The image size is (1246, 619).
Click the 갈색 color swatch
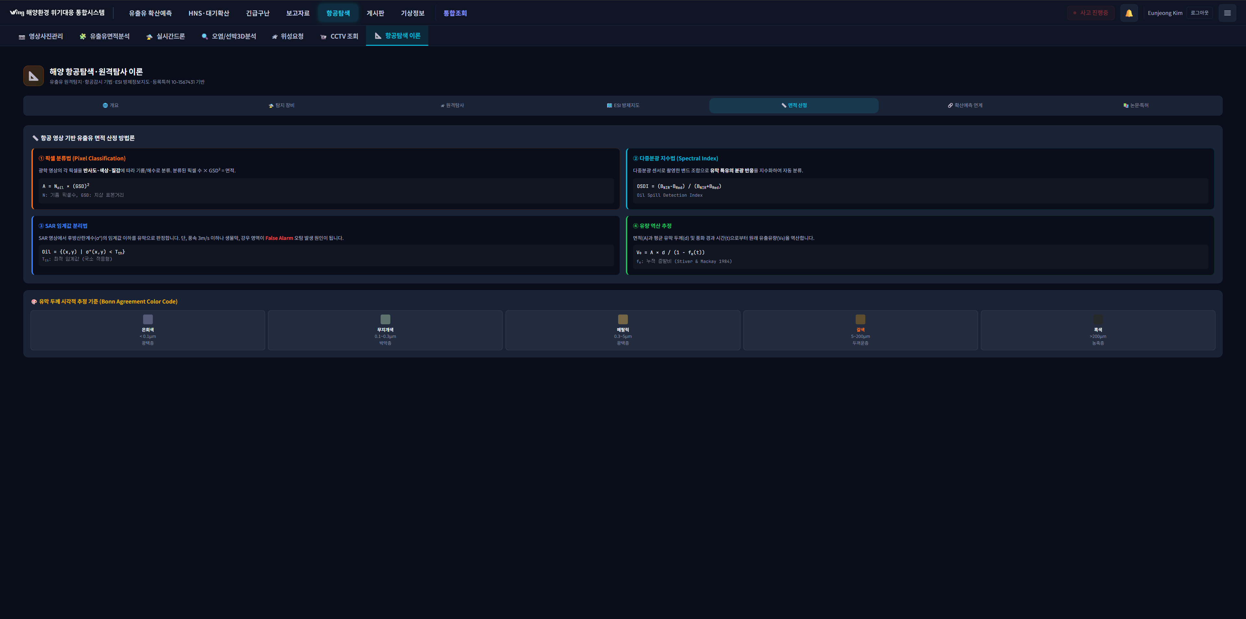[x=860, y=319]
